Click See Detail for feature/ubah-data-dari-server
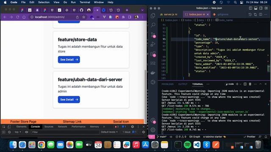The height and width of the screenshot is (152, 271). (x=69, y=100)
